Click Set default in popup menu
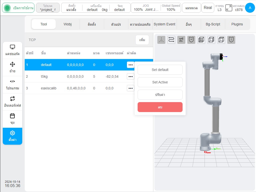 click(160, 70)
